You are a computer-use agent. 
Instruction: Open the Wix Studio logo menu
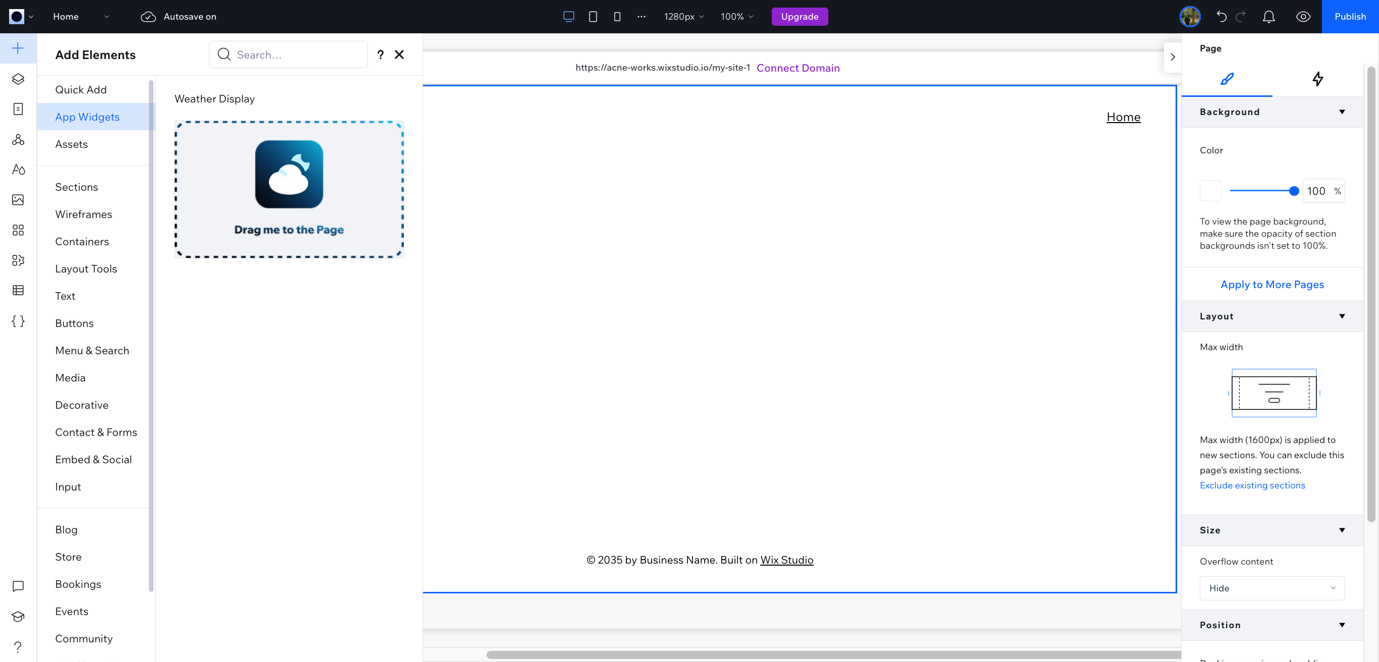coord(21,17)
